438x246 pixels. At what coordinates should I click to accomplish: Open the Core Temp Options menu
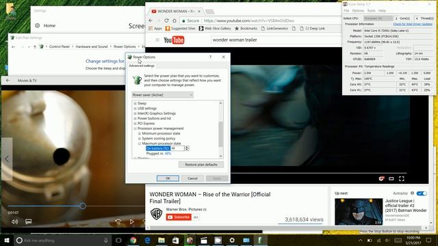358,11
